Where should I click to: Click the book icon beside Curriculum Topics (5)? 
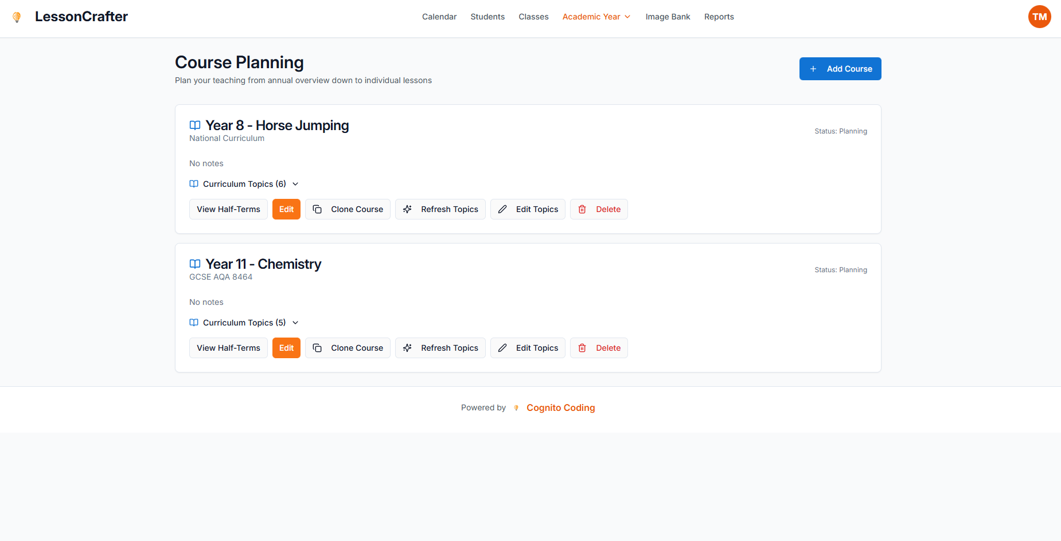pos(194,322)
